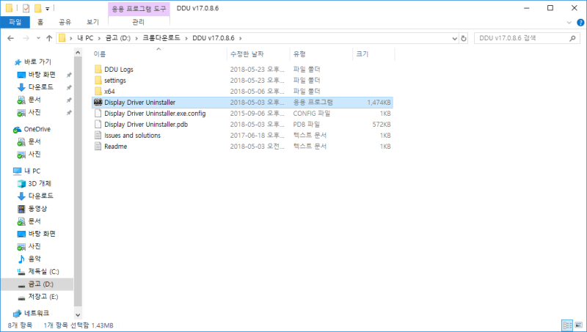Open 다운로드 under 바로 가기
The image size is (587, 332).
click(x=41, y=86)
